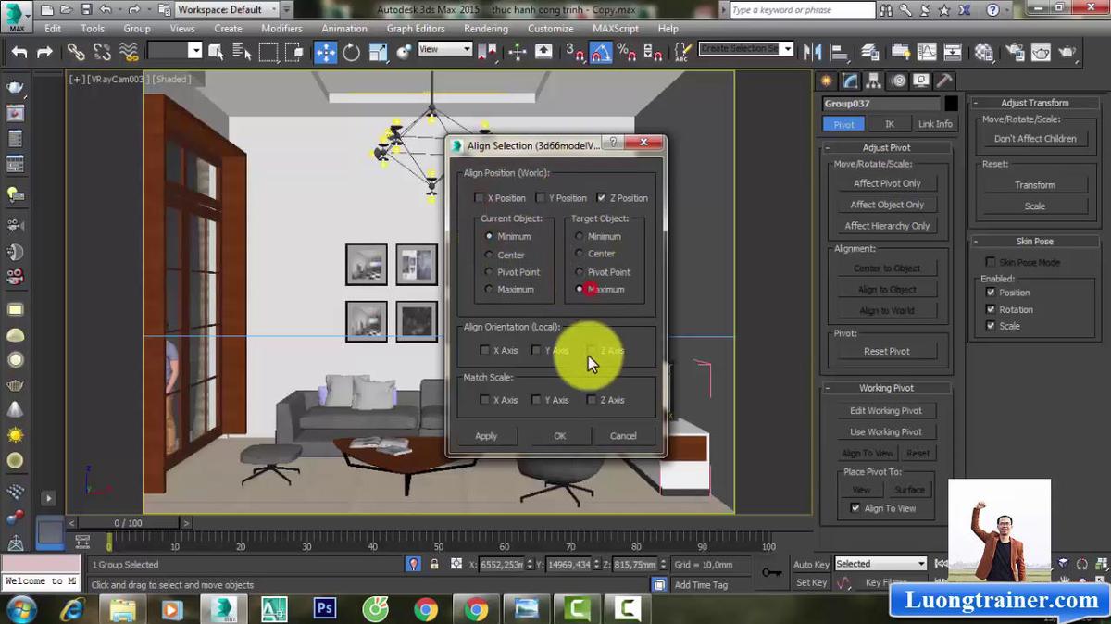Image resolution: width=1111 pixels, height=624 pixels.
Task: Open the Modifiers menu
Action: pyautogui.click(x=281, y=29)
